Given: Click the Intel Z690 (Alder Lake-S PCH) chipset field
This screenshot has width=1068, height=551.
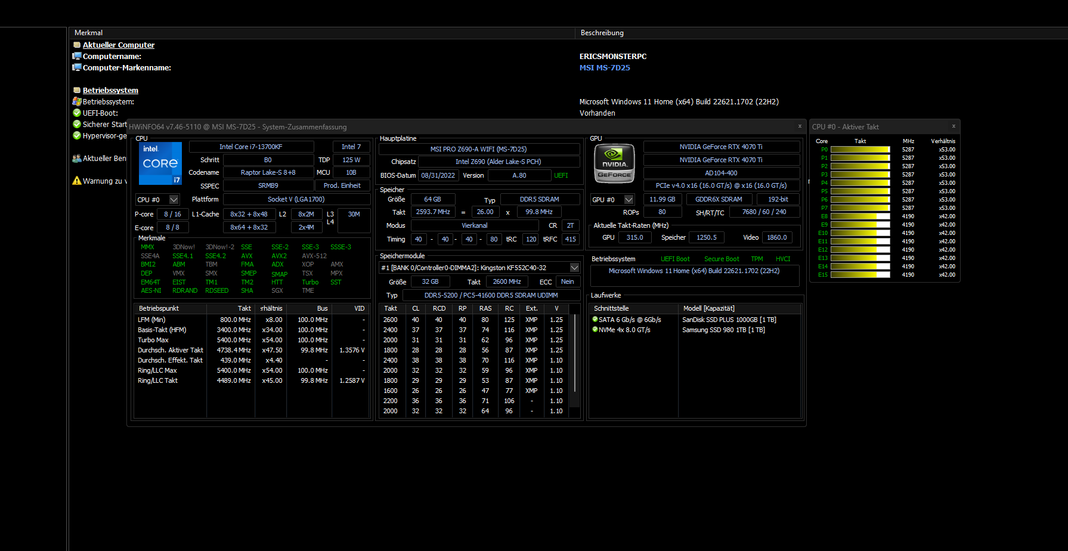Looking at the screenshot, I should (x=499, y=162).
